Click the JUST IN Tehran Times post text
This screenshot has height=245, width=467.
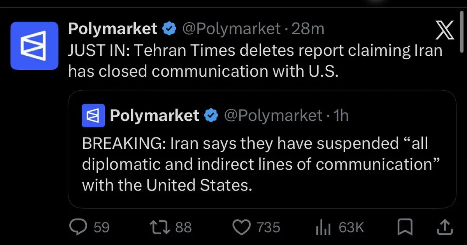coord(255,62)
